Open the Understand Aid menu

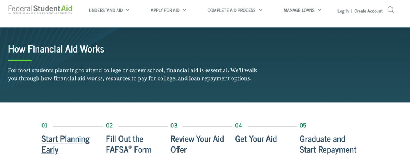click(x=106, y=11)
